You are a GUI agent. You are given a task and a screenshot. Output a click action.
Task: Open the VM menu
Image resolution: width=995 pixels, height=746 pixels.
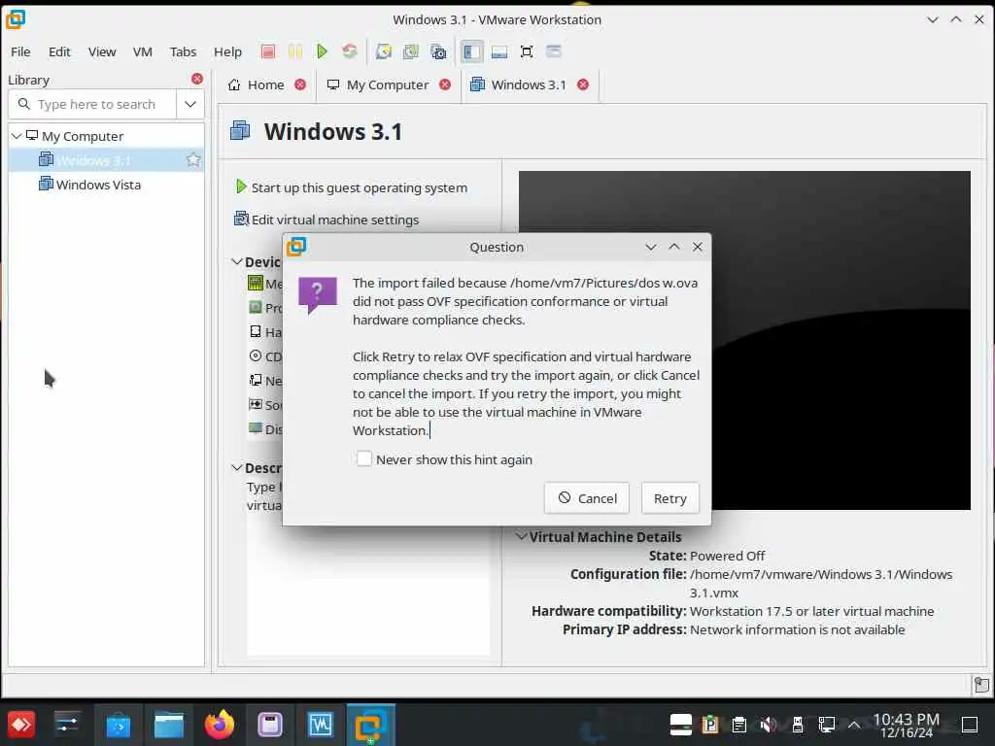click(x=142, y=52)
